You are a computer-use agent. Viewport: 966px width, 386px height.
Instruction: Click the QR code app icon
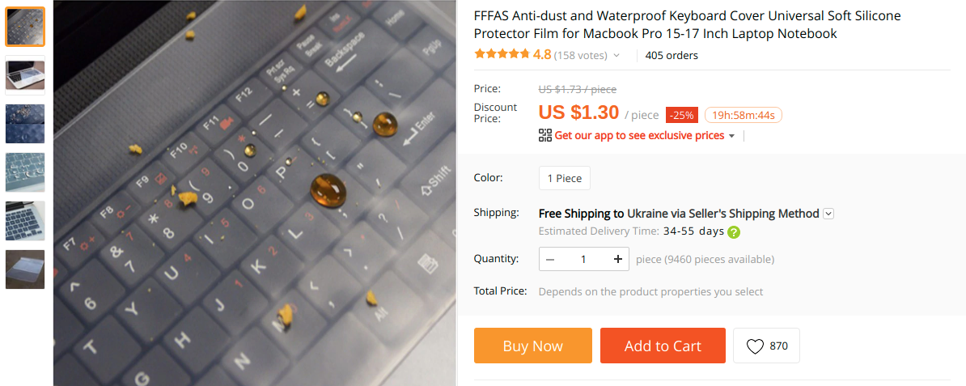click(545, 135)
